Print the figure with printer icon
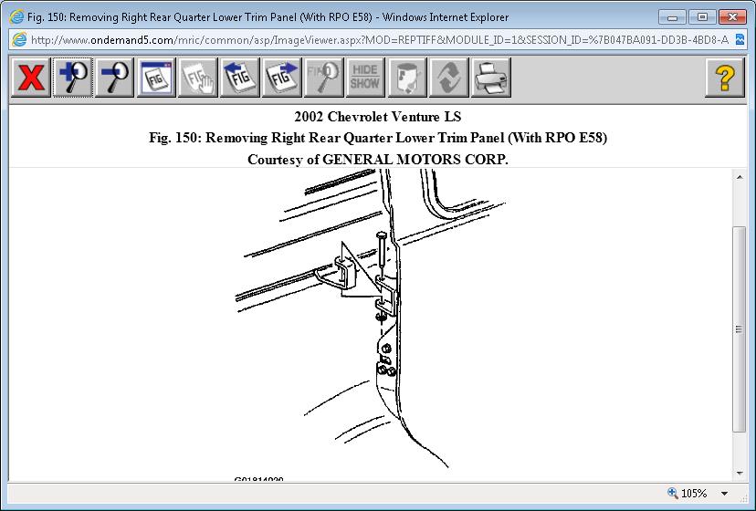This screenshot has width=756, height=511. (490, 78)
